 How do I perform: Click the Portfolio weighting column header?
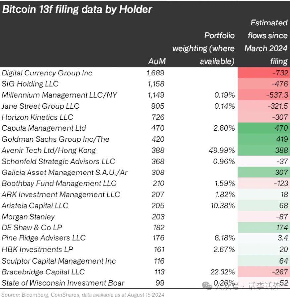[203, 48]
